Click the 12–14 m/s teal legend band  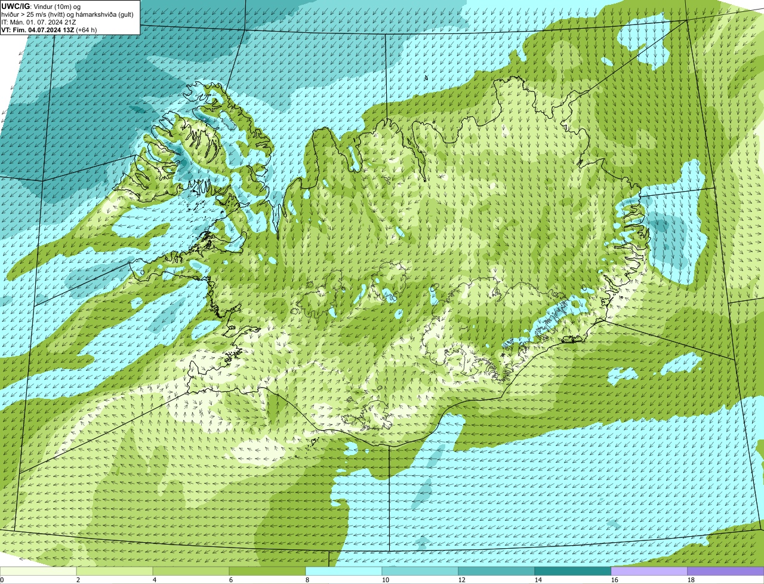pos(497,571)
